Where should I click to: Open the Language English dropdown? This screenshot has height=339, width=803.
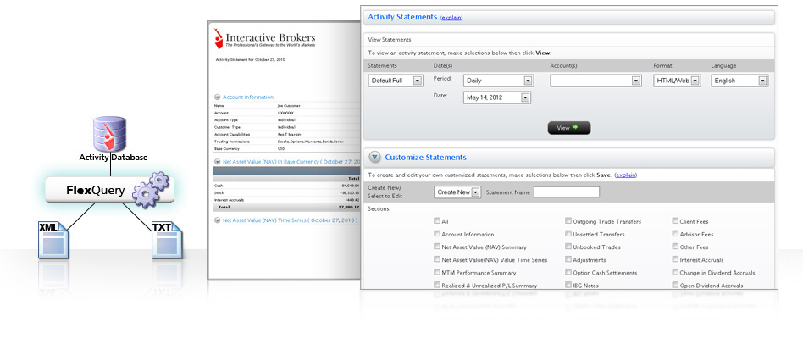click(739, 81)
